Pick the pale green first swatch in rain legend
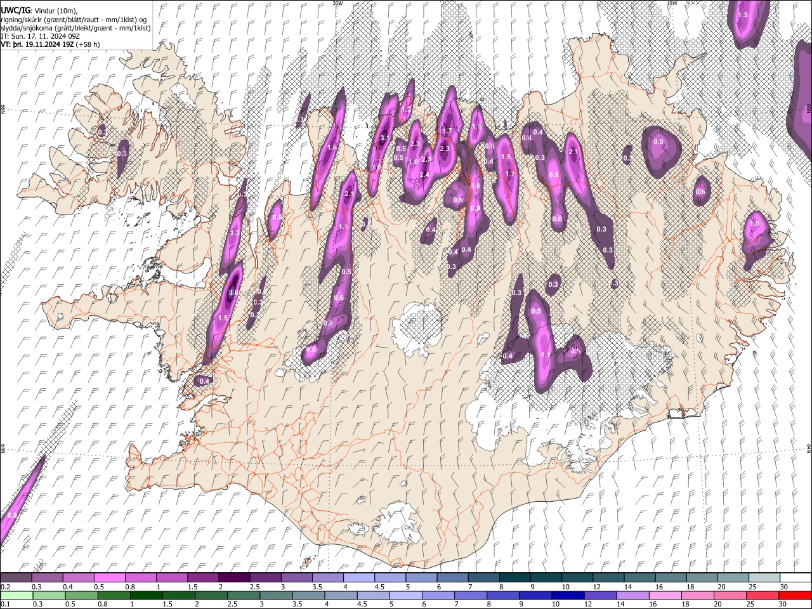812x609 pixels. coord(16,595)
